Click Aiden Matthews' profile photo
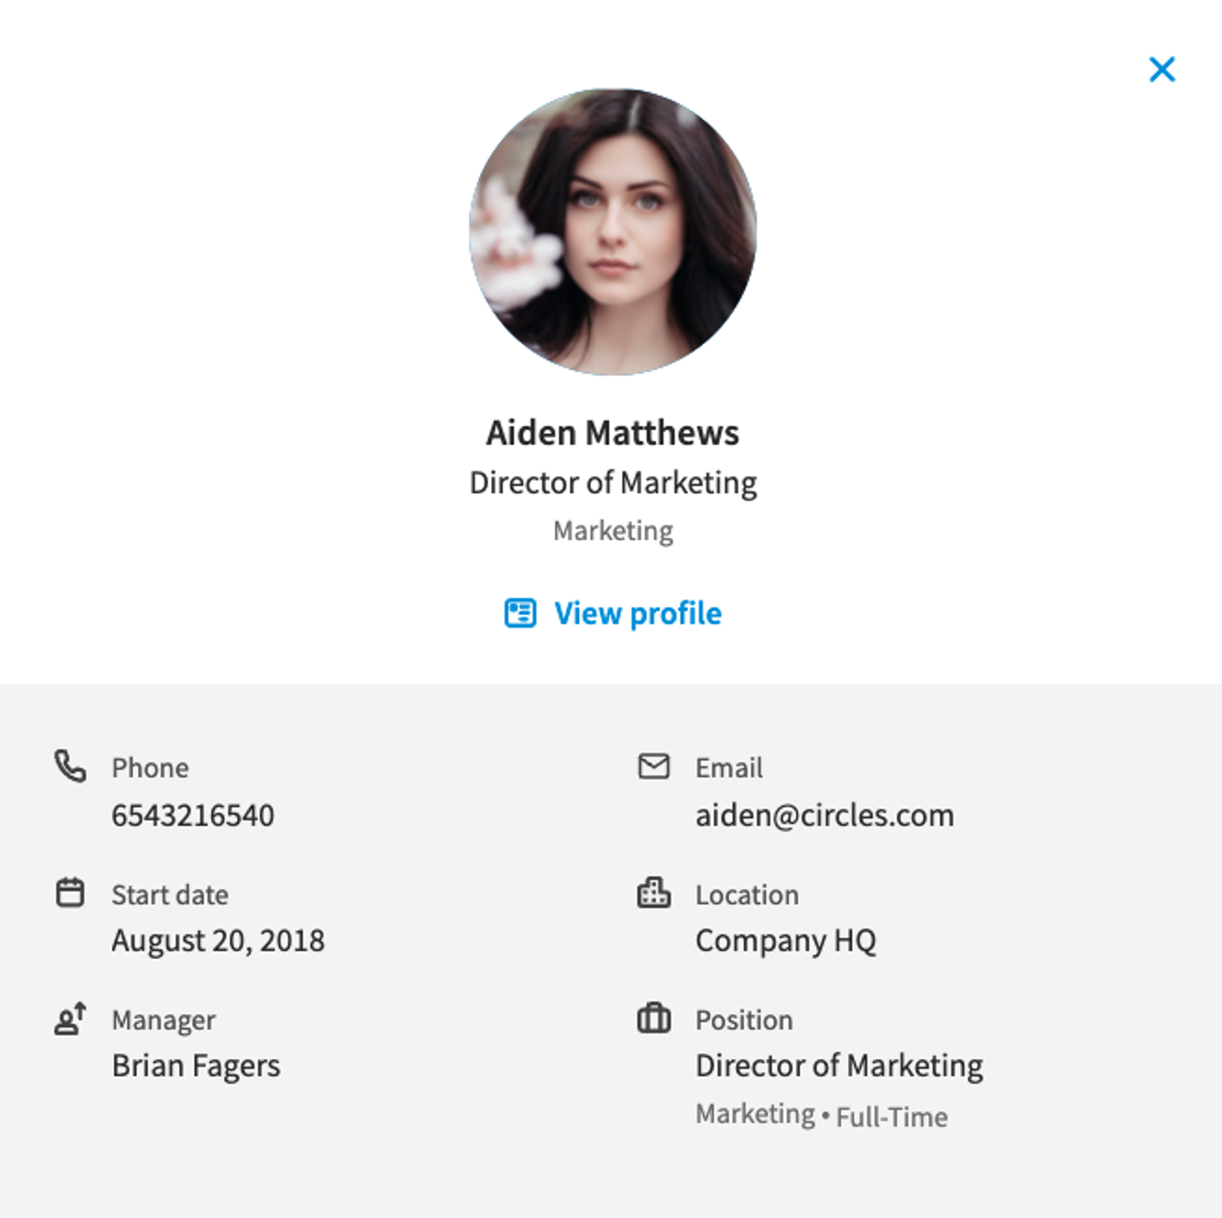This screenshot has height=1218, width=1222. [x=613, y=231]
